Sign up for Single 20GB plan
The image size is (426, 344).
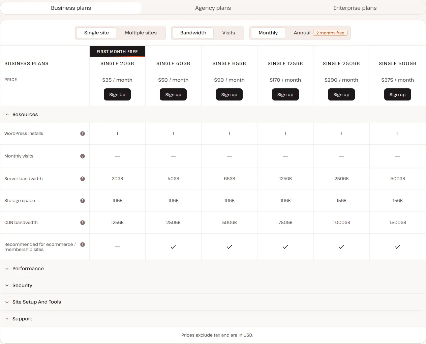tap(117, 95)
